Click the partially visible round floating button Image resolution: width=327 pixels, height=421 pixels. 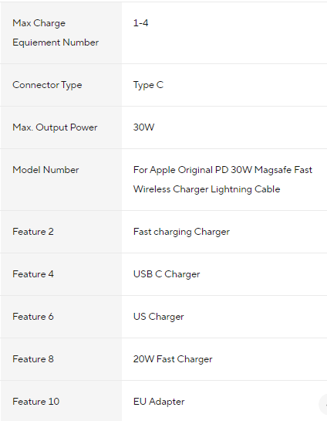coord(324,404)
